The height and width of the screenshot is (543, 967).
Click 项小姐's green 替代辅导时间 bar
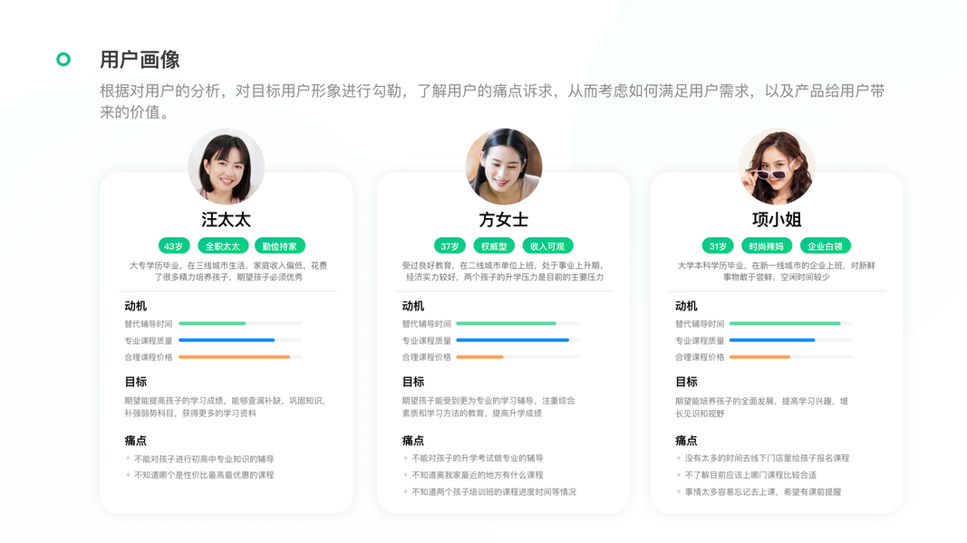point(785,323)
